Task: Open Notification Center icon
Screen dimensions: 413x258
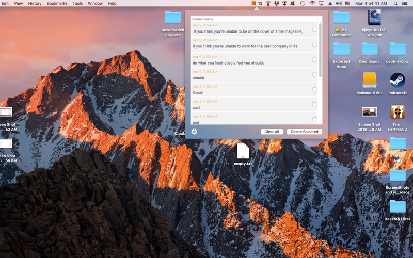Action: pos(405,3)
